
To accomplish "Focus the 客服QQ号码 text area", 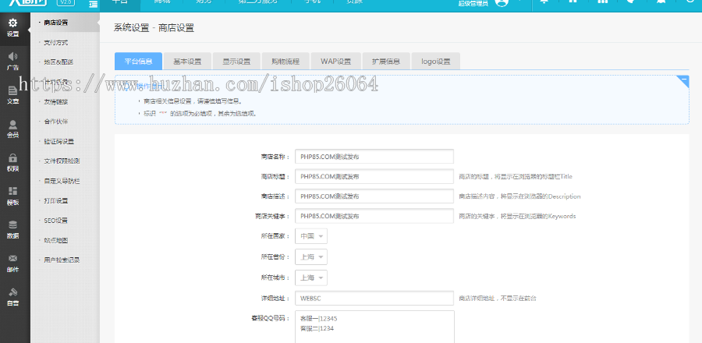I will point(374,327).
